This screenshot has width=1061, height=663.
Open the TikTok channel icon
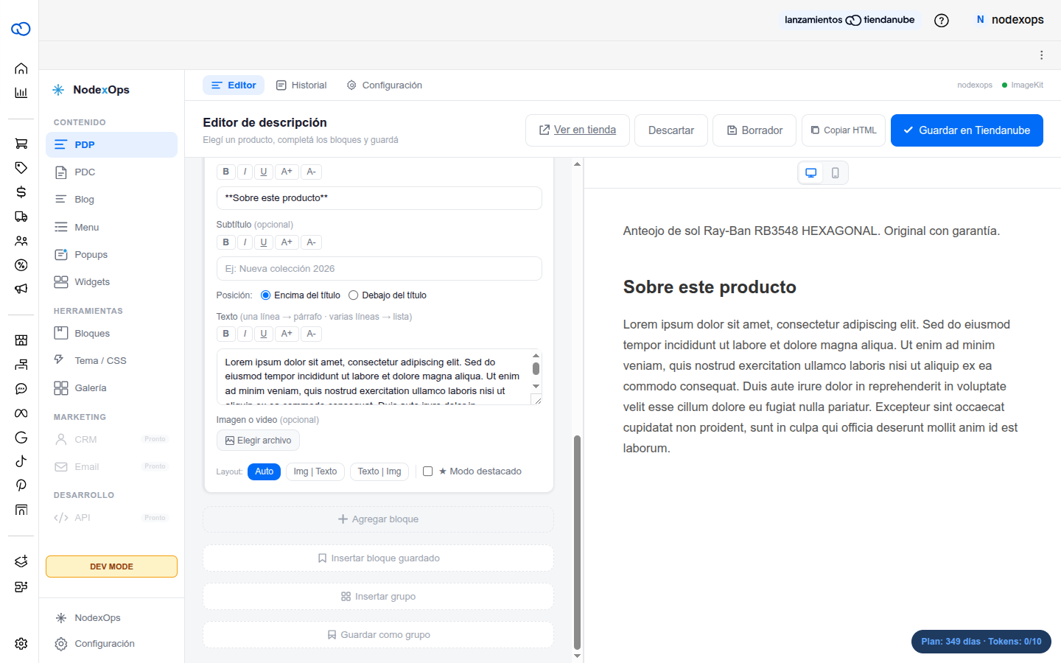point(21,461)
